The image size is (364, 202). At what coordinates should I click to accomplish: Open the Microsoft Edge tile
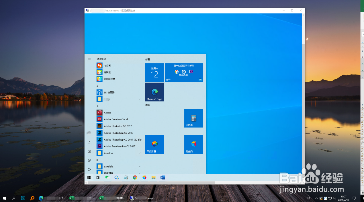click(155, 92)
